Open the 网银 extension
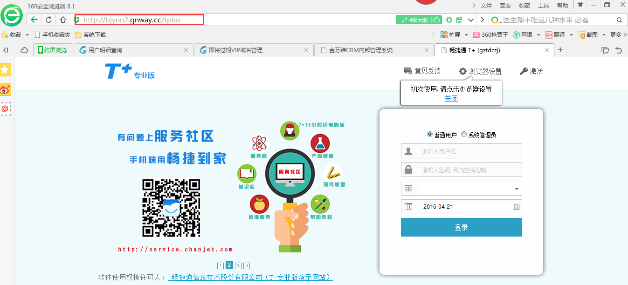This screenshot has height=285, width=628. pos(523,35)
